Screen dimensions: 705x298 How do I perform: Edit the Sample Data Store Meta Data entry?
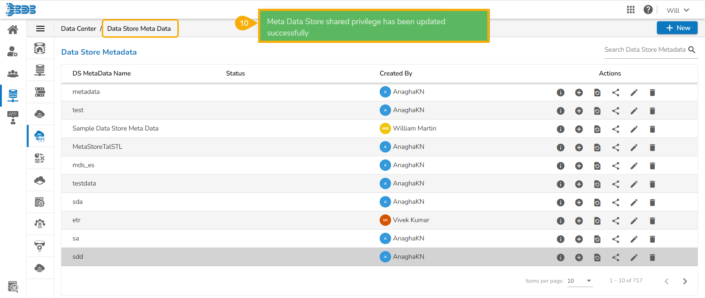tap(634, 129)
